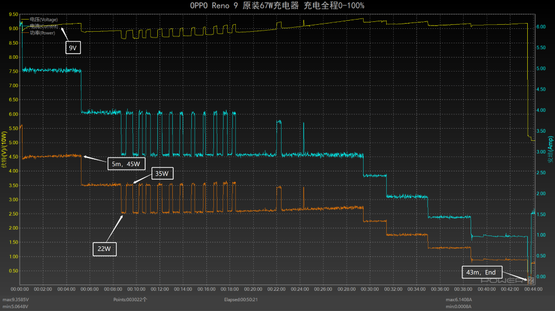The width and height of the screenshot is (555, 311).
Task: Click the 1.50 right axis Amp value
Action: (x=541, y=215)
